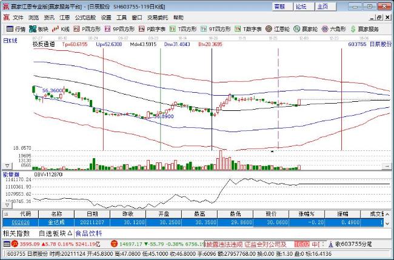This screenshot has height=260, width=394.
Task: Click the 主页 homepage button
Action: click(326, 7)
